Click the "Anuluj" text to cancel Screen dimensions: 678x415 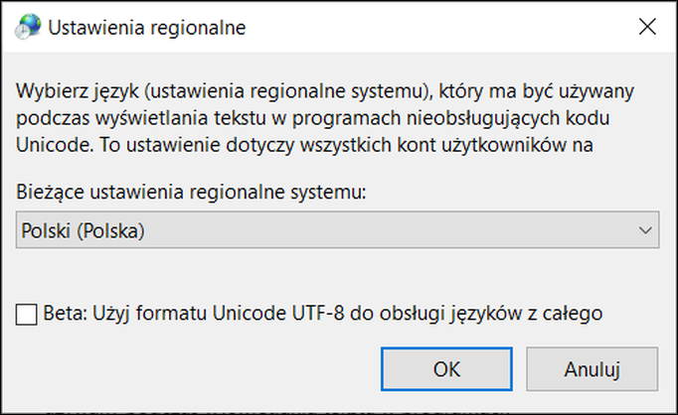[x=593, y=368]
